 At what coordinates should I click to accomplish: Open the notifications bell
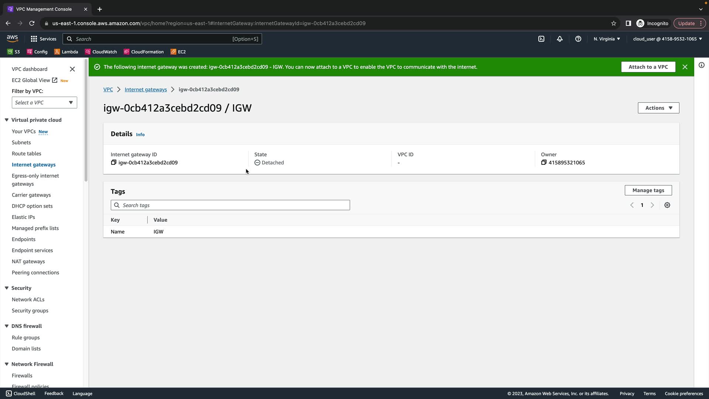[560, 39]
